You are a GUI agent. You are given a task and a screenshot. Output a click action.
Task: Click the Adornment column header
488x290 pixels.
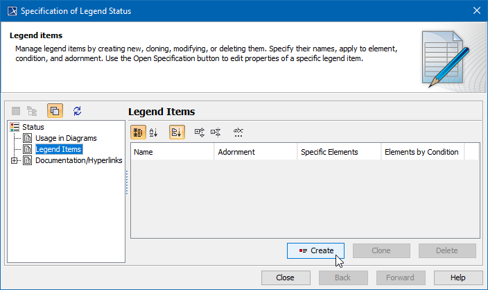coord(256,152)
